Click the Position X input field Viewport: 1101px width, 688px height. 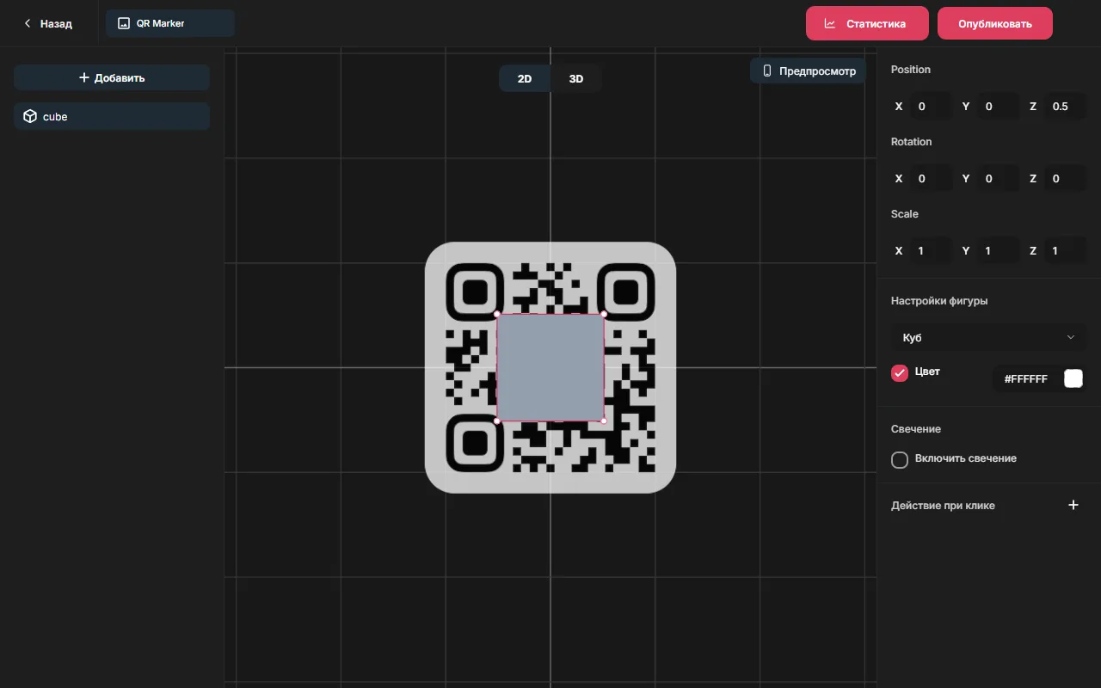pos(932,107)
